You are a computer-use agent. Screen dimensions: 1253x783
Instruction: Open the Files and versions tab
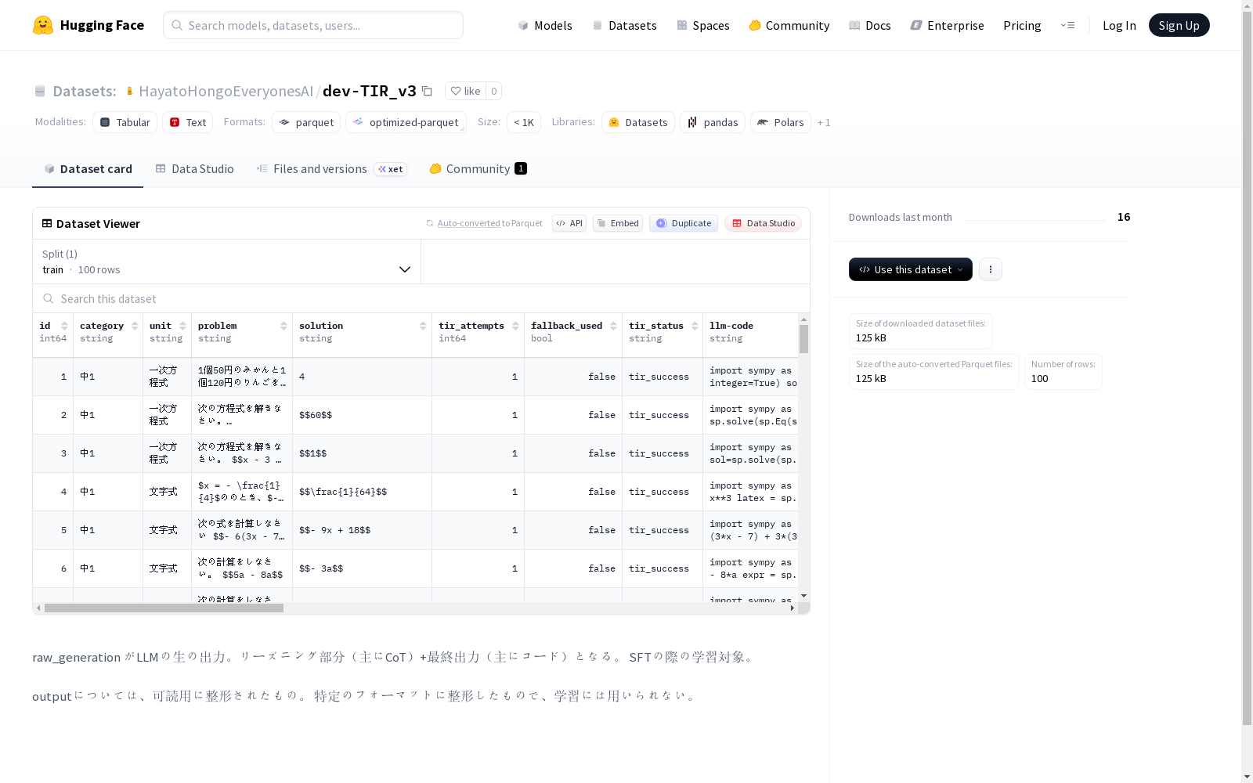point(332,169)
